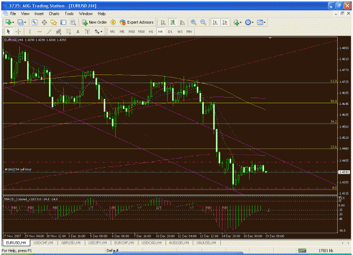Toggle the Auto Scroll chart button
353x255 pixels.
point(215,22)
